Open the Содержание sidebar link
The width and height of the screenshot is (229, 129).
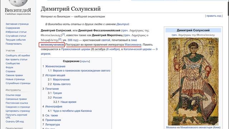click(13, 28)
